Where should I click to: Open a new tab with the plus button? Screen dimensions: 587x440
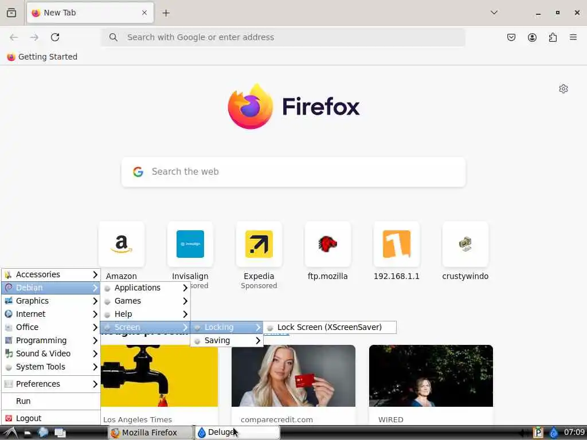pos(166,13)
